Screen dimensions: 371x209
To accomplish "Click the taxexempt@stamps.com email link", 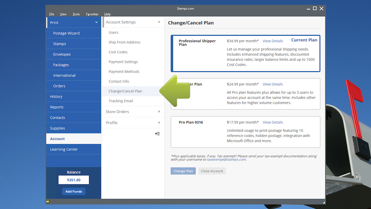I will tap(226, 160).
